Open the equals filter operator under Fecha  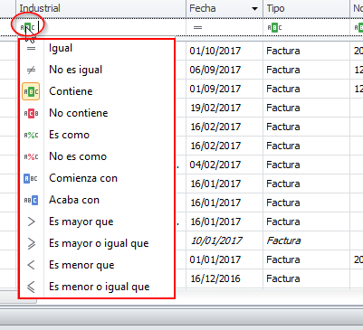(197, 27)
